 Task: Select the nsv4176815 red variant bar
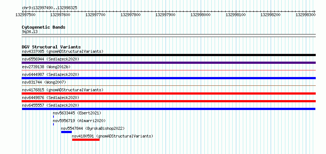pos(168,93)
